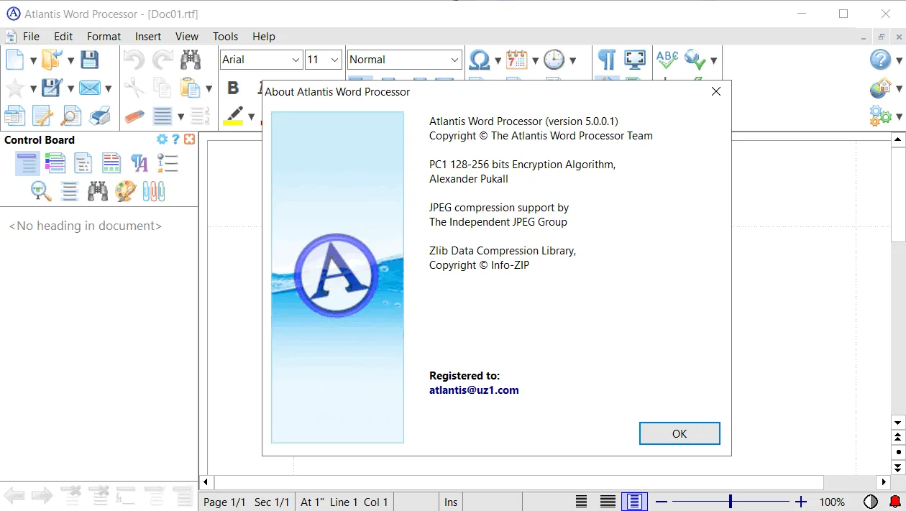Image resolution: width=906 pixels, height=511 pixels.
Task: Expand the Help question mark dropdown arrow
Action: pos(899,61)
